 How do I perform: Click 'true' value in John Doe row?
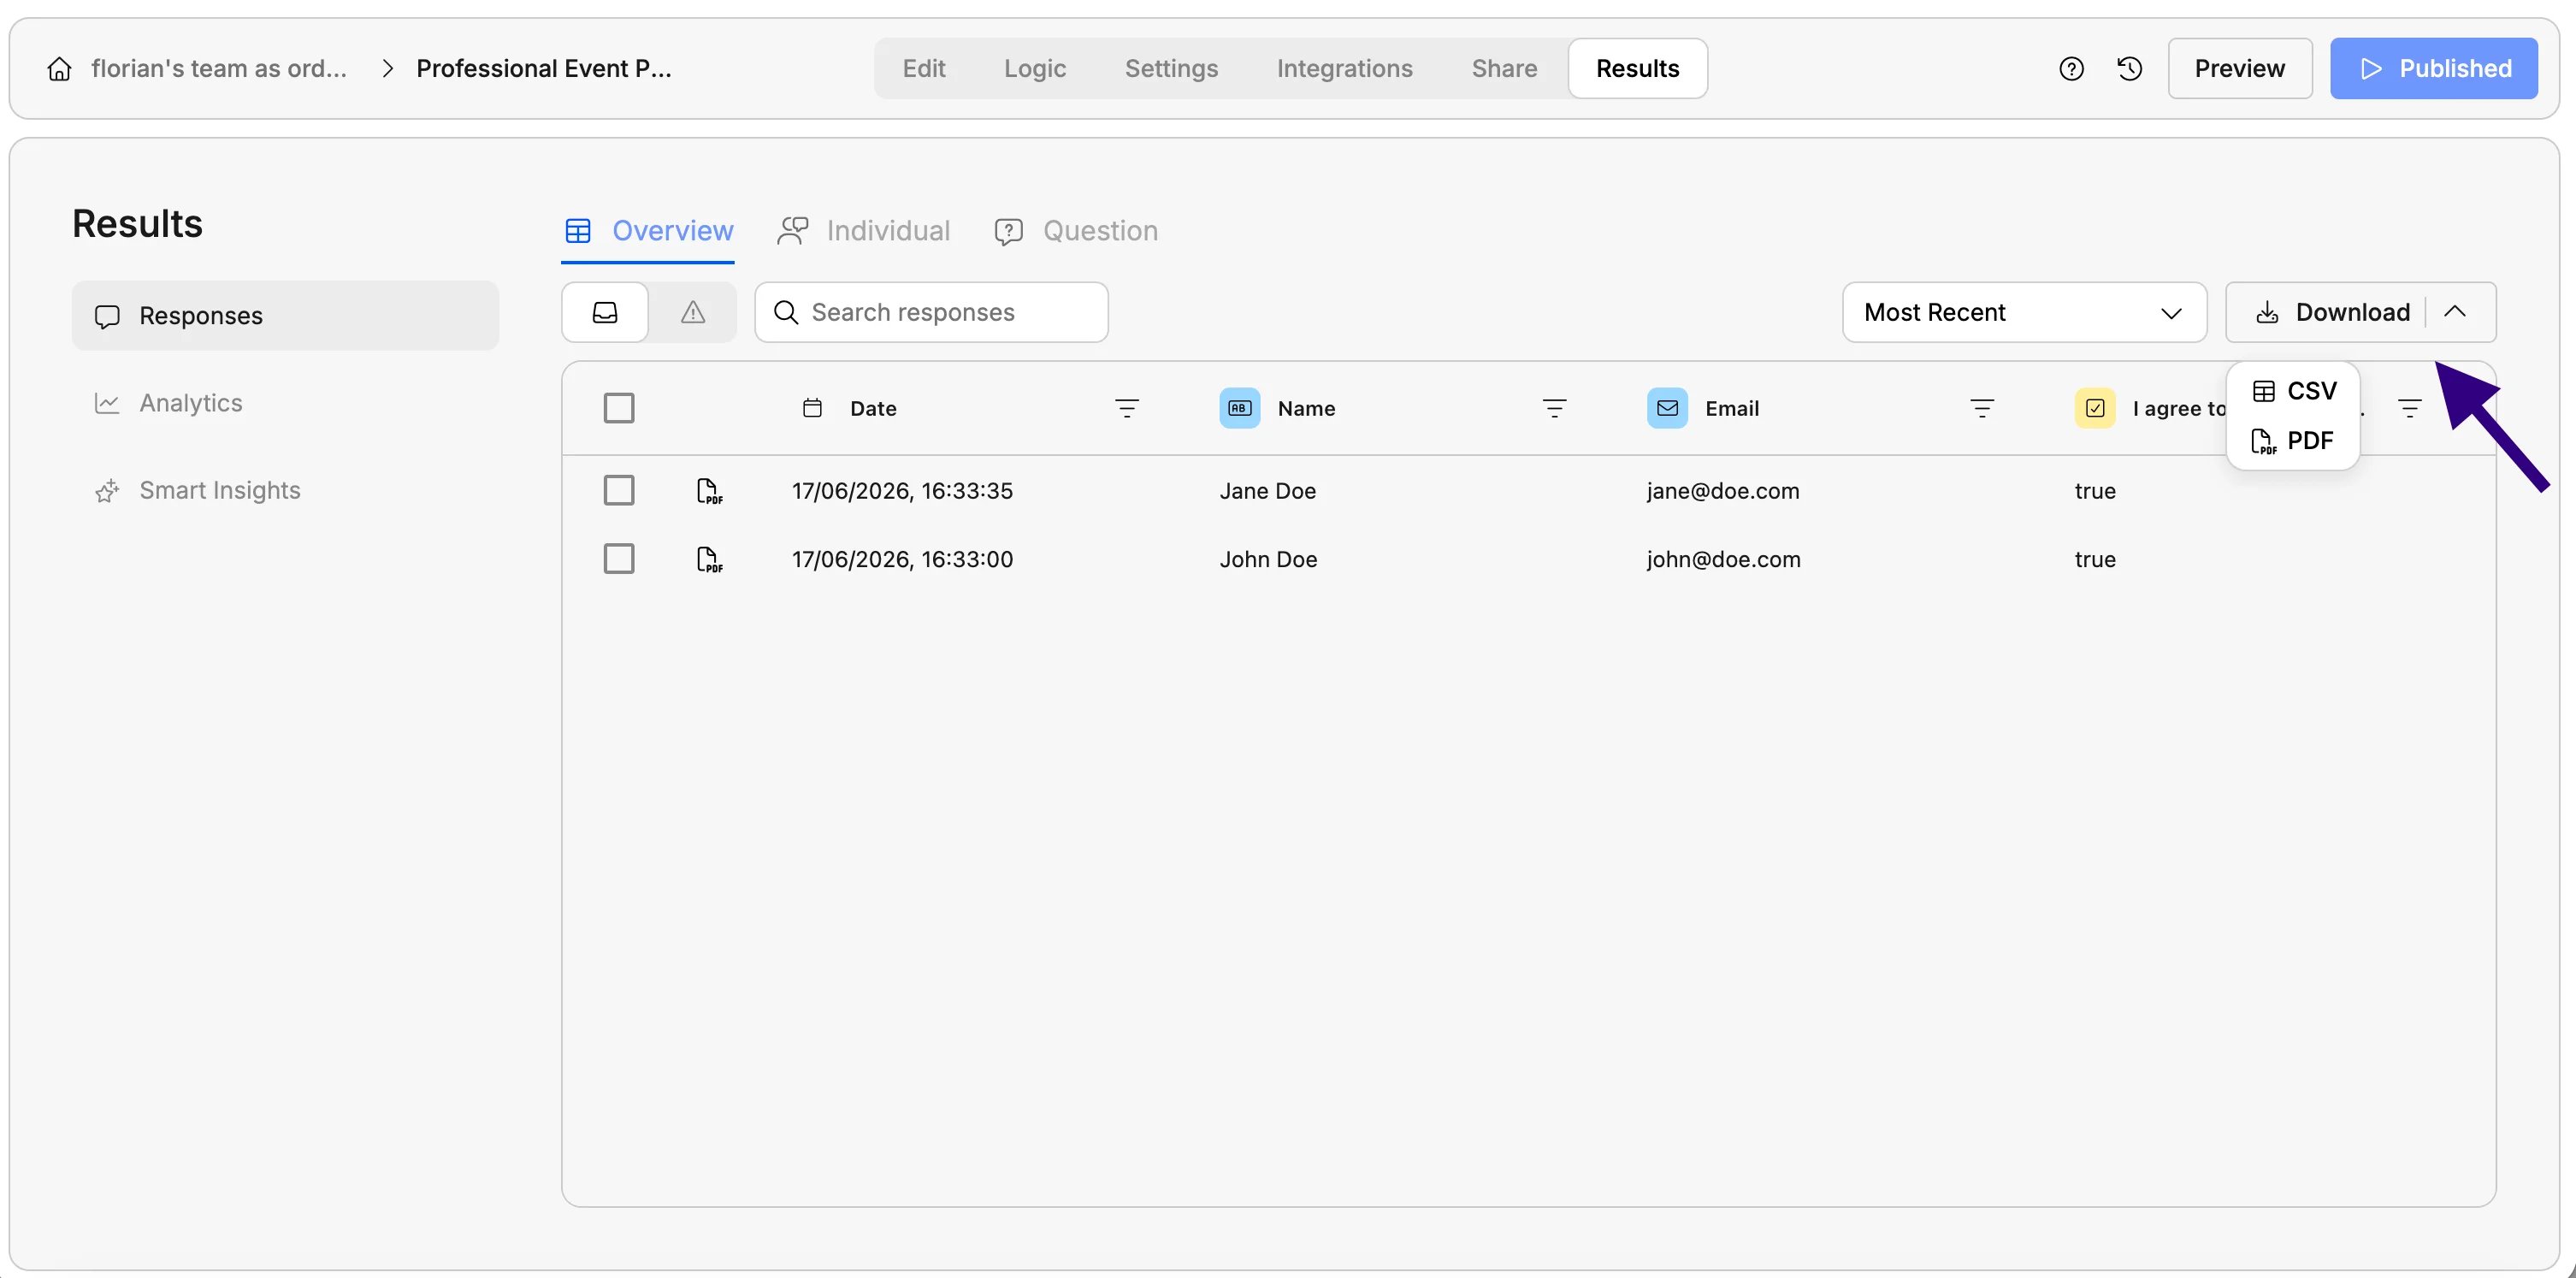click(x=2095, y=559)
